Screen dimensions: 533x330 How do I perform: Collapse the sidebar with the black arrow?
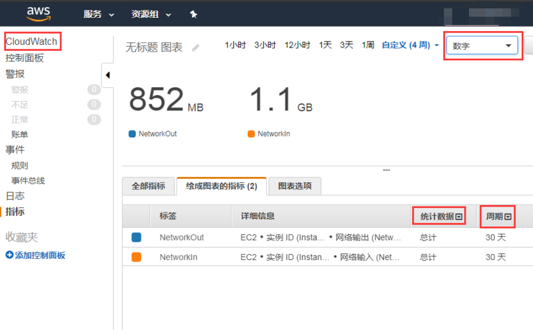108,75
